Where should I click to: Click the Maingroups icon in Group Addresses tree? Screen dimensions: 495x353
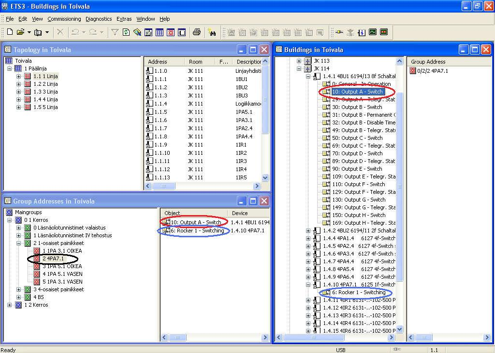point(9,212)
